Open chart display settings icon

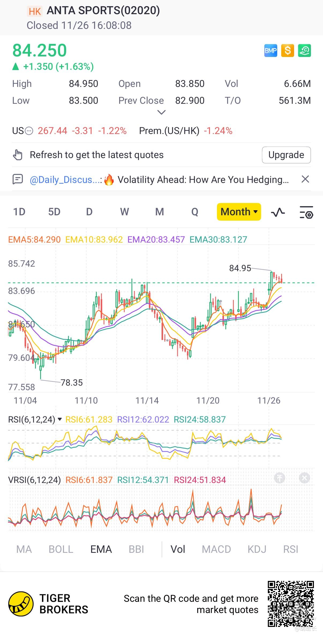coord(306,212)
